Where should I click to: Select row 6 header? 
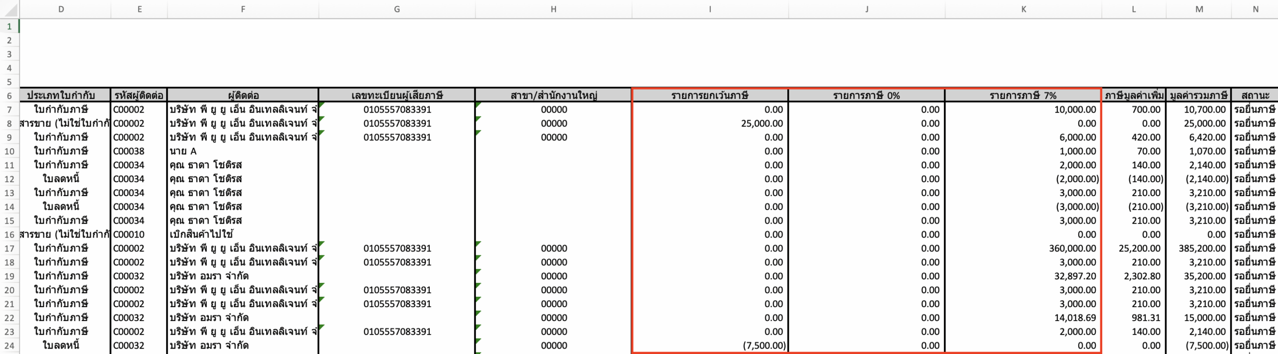click(9, 96)
